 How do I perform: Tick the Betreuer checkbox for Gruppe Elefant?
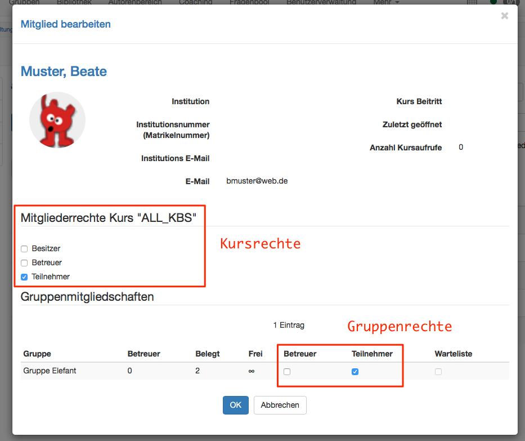click(287, 372)
